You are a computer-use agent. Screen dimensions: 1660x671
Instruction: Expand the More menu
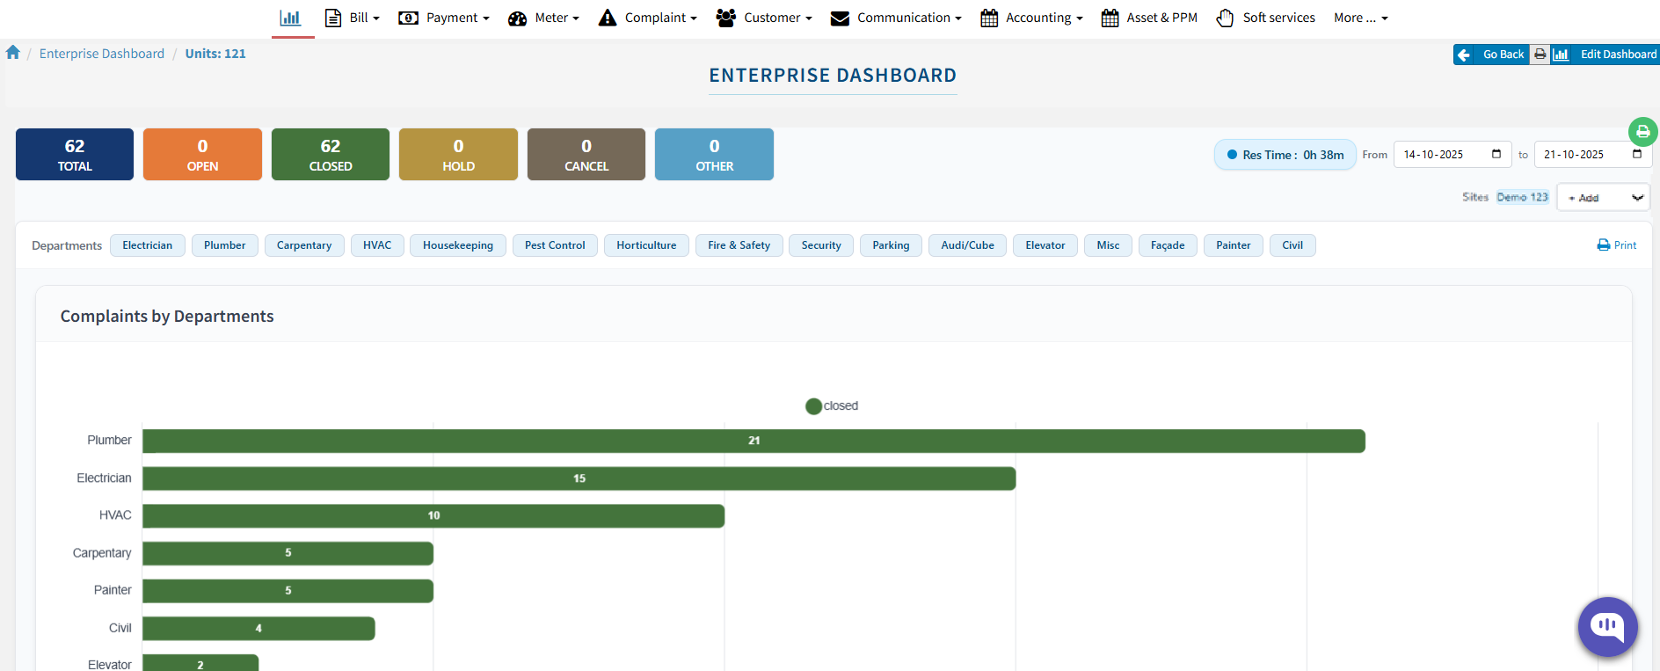[x=1359, y=18]
